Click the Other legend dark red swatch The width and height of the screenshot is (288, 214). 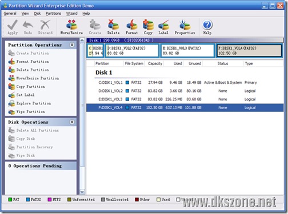137,199
